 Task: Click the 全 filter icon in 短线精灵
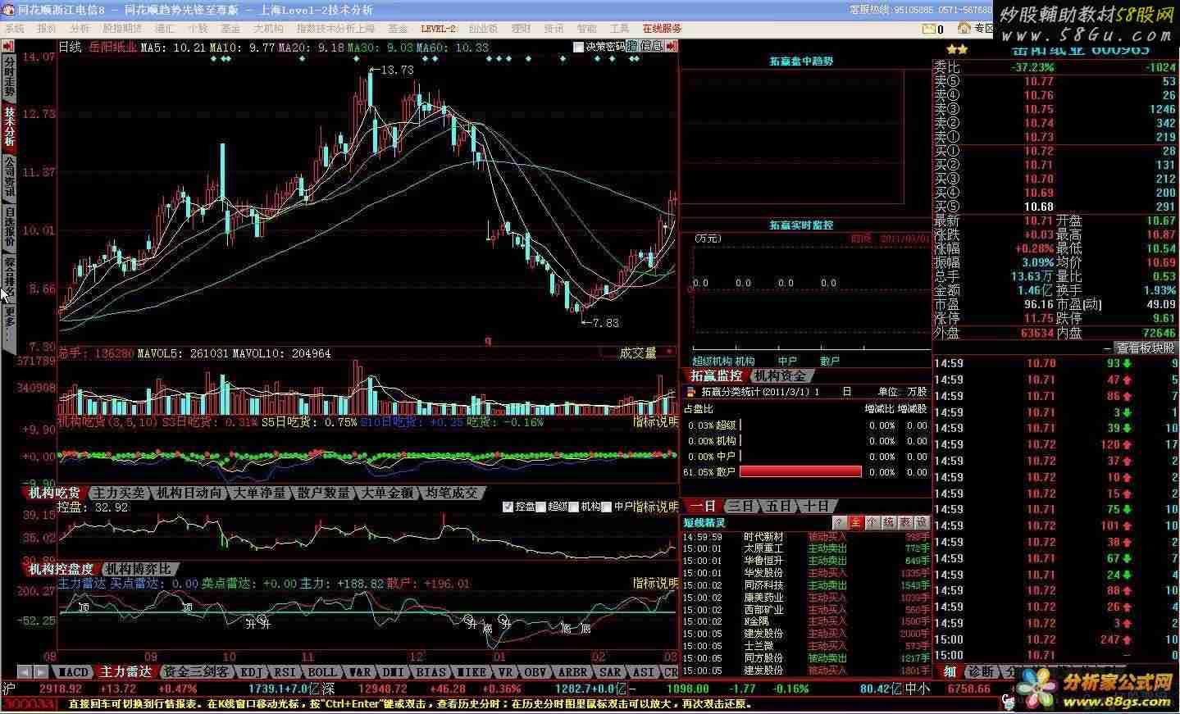[x=855, y=522]
